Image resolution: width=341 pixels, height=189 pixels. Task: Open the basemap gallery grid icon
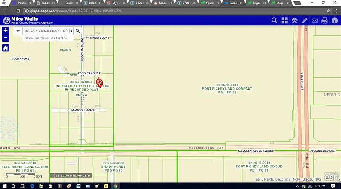click(284, 20)
